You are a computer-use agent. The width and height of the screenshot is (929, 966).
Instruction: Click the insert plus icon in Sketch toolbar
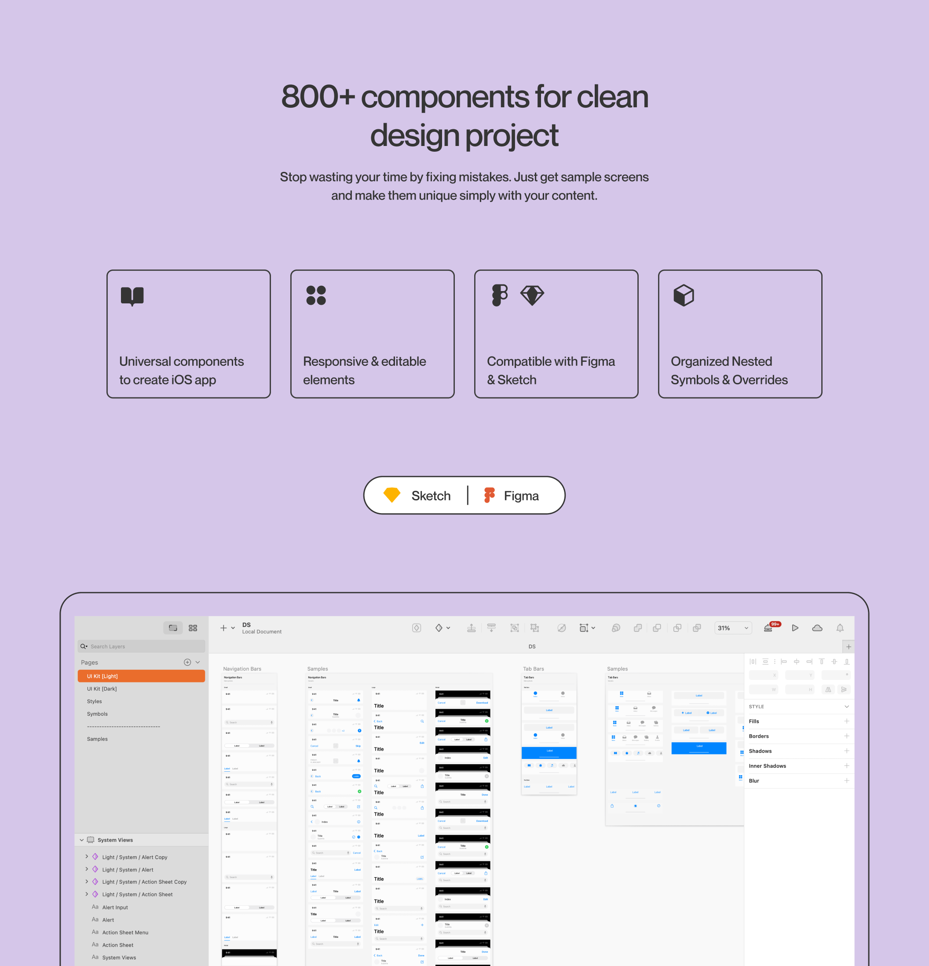223,628
